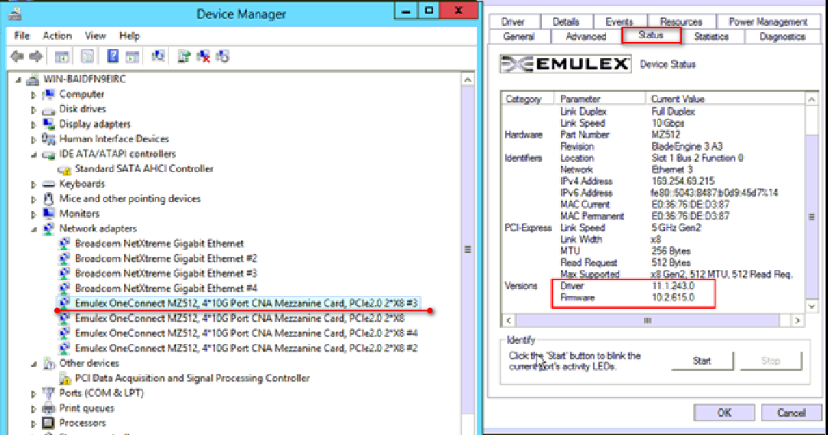Click the Forward arrow in the Device Manager toolbar

(36, 56)
